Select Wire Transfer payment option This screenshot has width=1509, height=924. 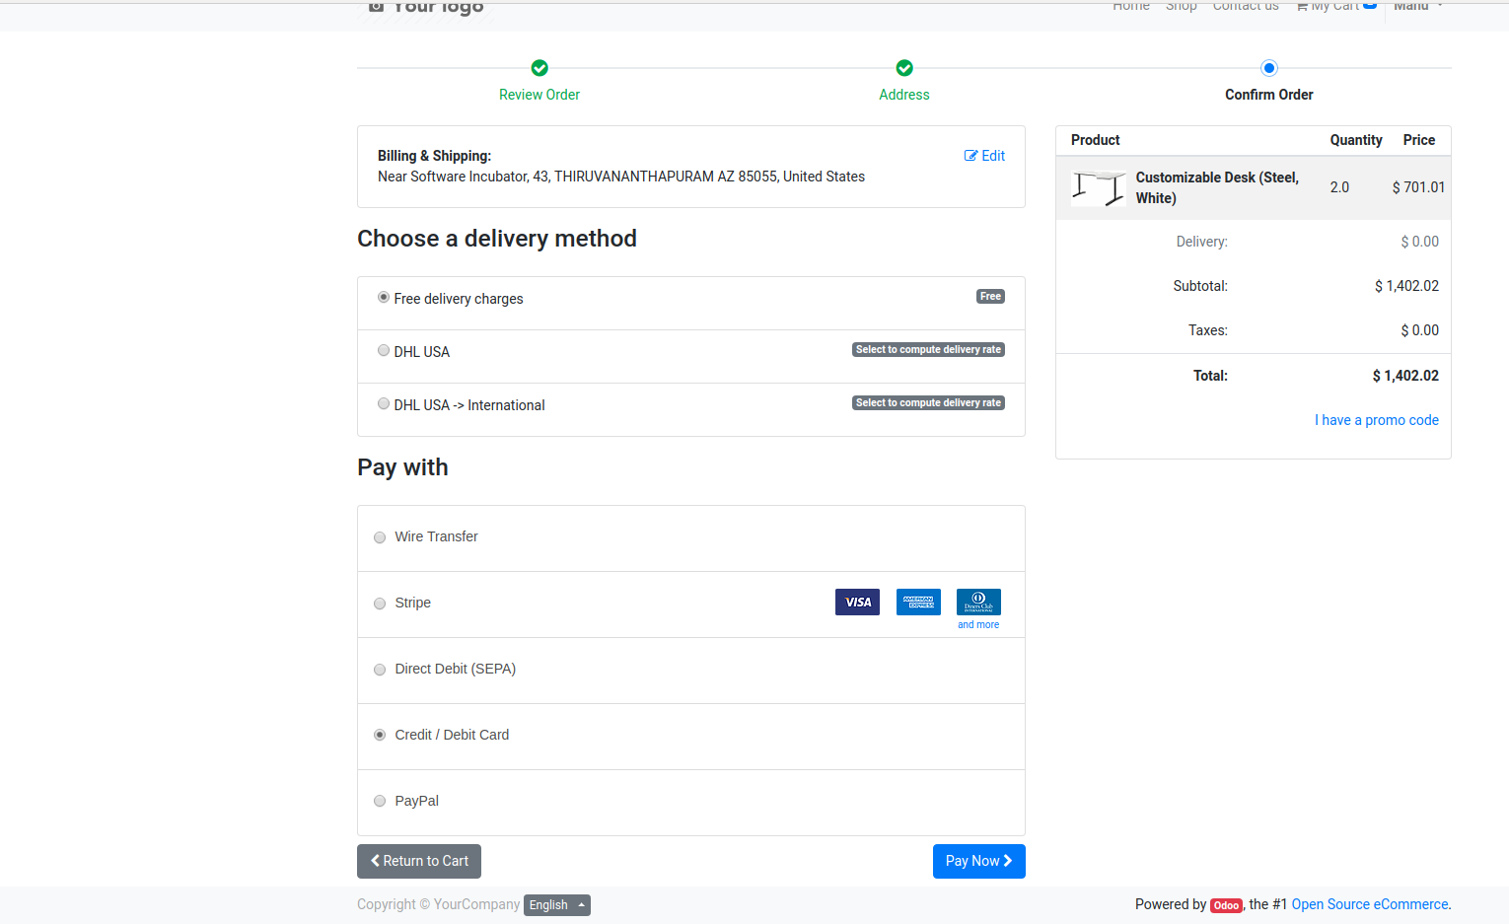[380, 537]
